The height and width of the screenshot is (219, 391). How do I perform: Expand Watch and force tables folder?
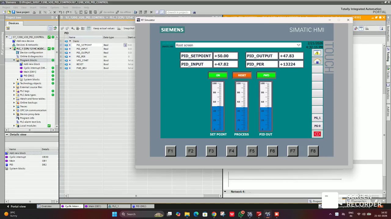[x=14, y=99]
